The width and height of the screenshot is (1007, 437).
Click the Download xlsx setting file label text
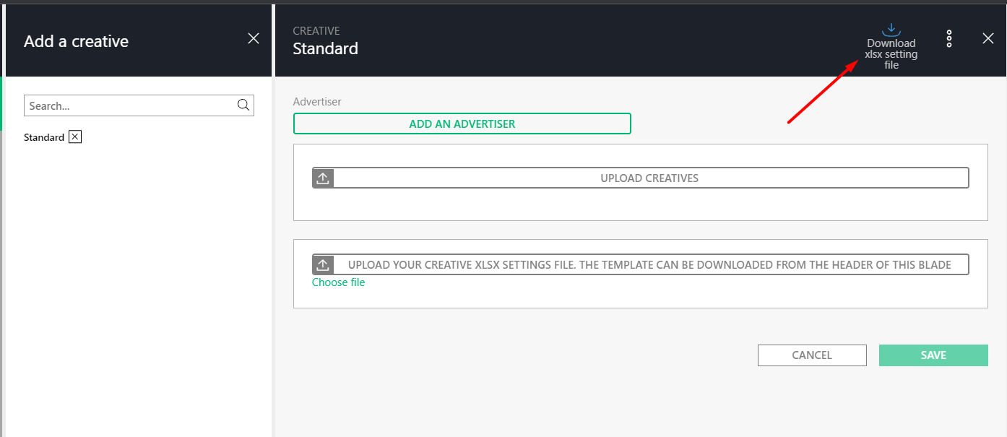pos(891,54)
